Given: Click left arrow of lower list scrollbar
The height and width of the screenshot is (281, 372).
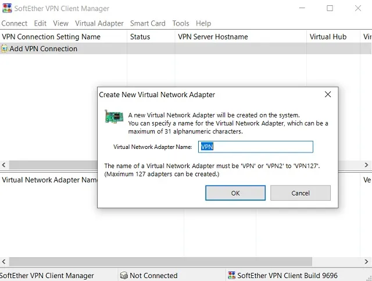Looking at the screenshot, I should (x=4, y=262).
